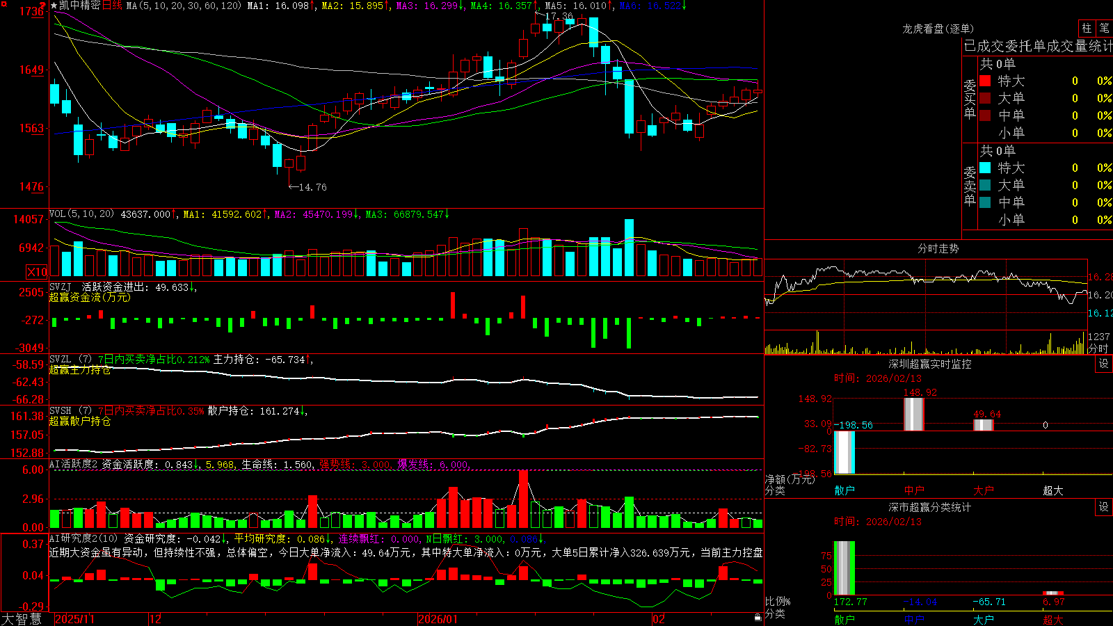The image size is (1113, 626).
Task: Click the AI研究度2(10) indicator label
Action: click(x=83, y=538)
